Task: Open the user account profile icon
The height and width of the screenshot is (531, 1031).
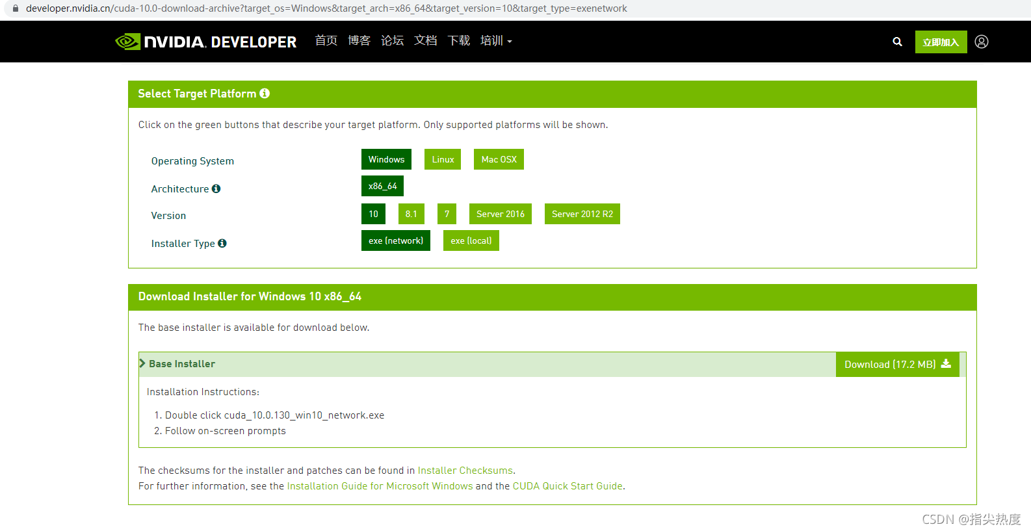Action: point(982,42)
